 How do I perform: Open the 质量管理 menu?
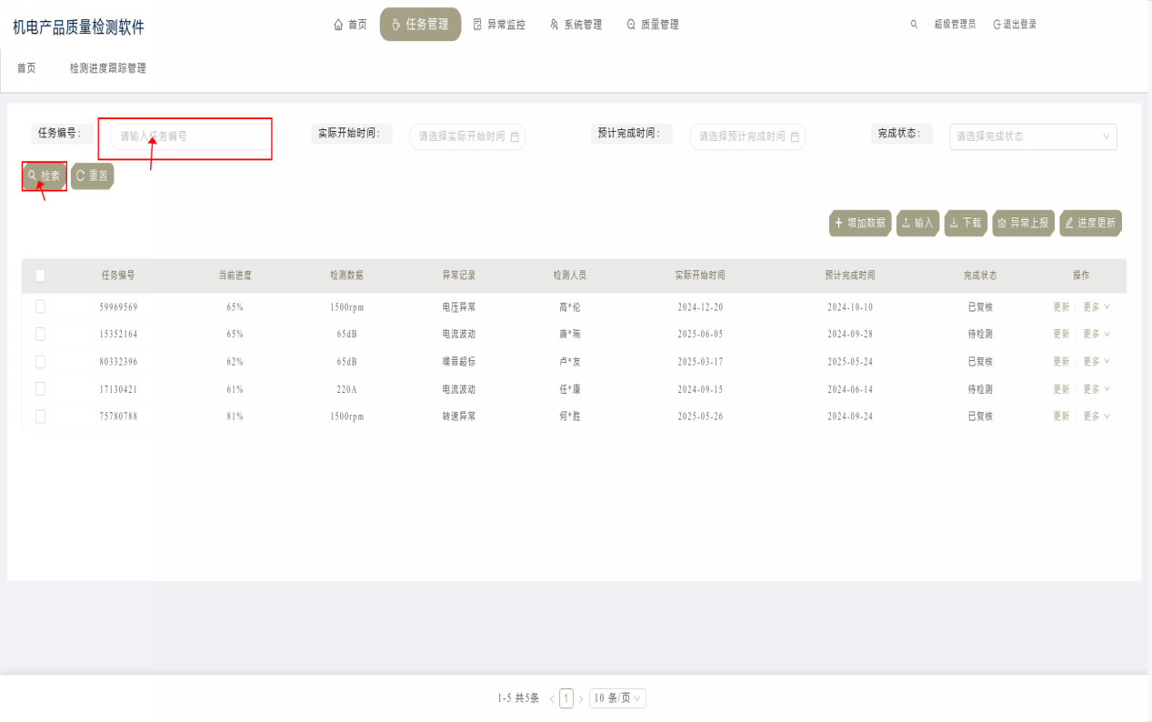pyautogui.click(x=653, y=25)
